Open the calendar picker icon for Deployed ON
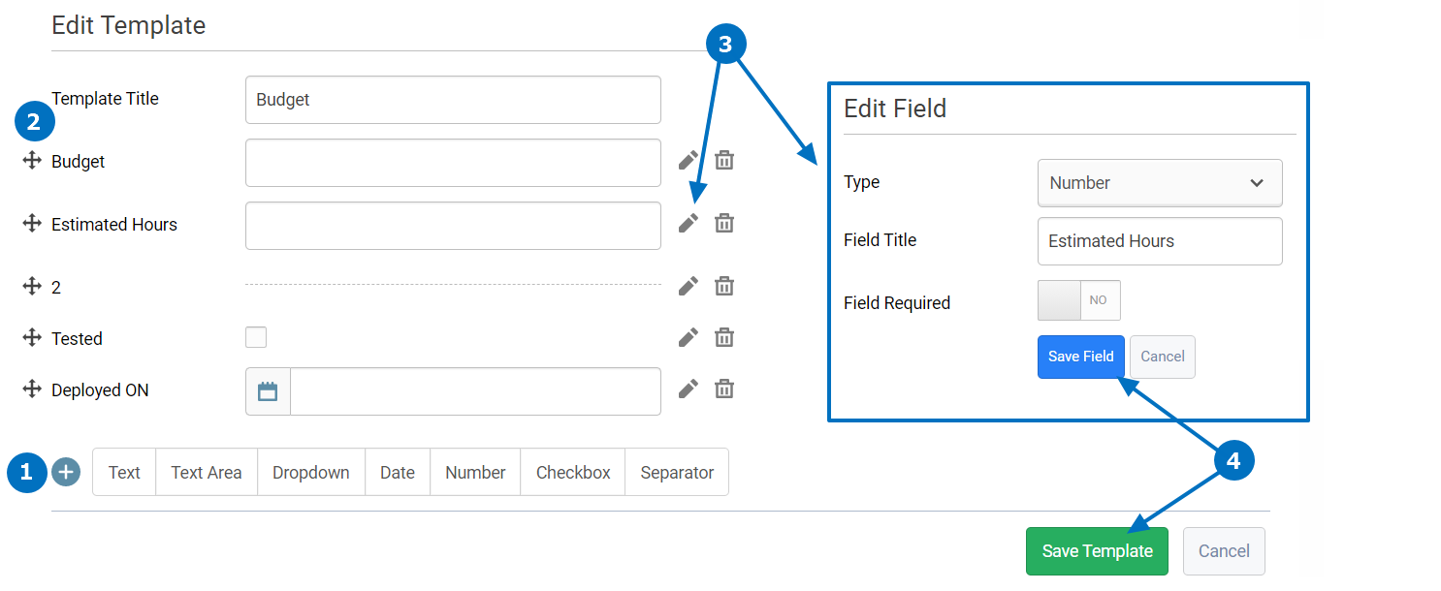Screen dimensions: 1441x591 click(268, 391)
